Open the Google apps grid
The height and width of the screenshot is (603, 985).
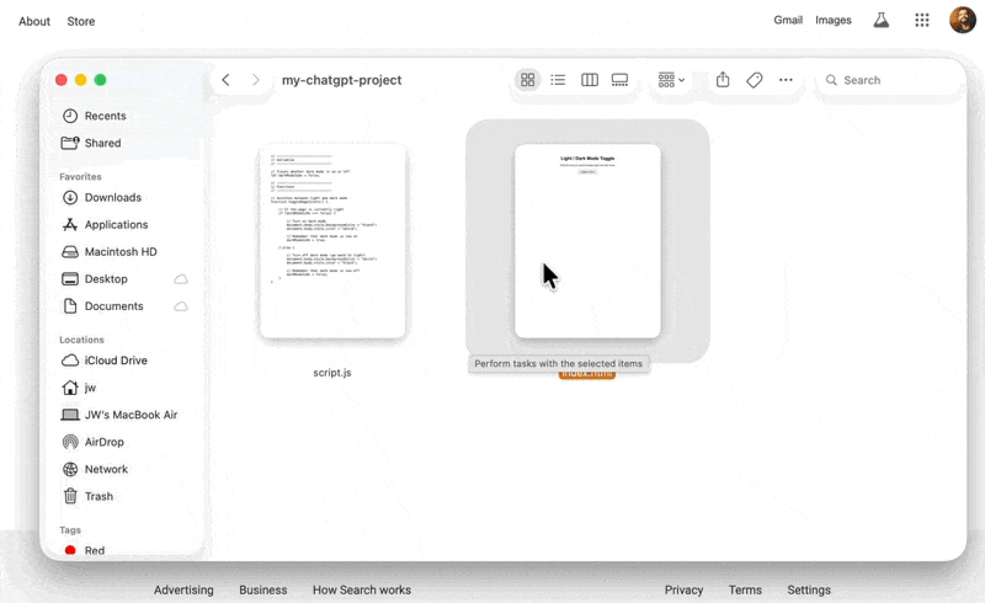pyautogui.click(x=922, y=20)
